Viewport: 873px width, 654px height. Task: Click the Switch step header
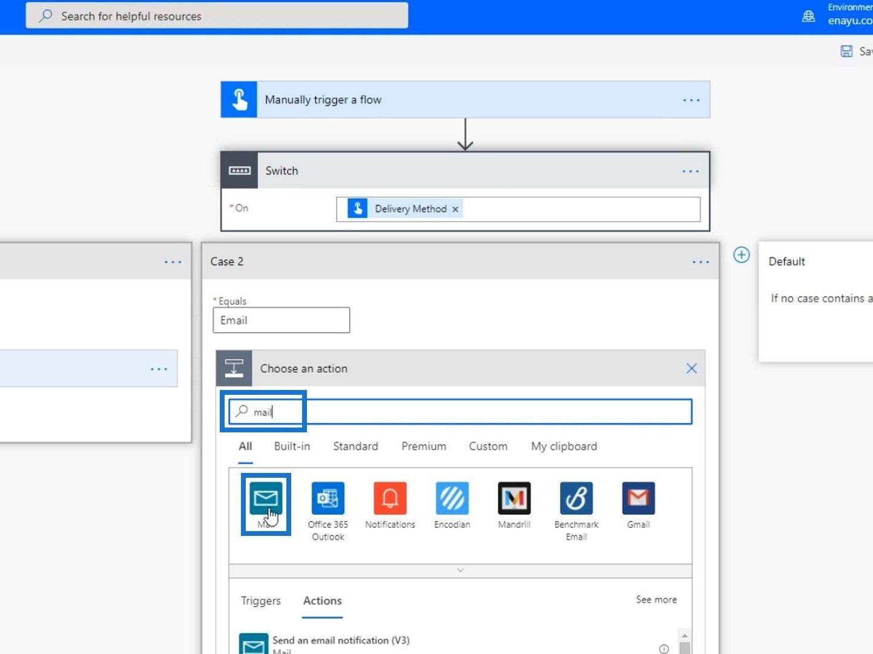coord(465,171)
